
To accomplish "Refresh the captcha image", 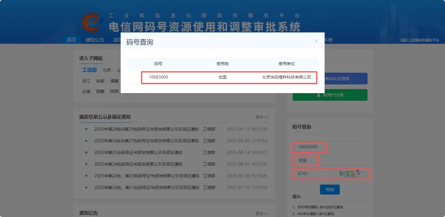I will [x=351, y=174].
